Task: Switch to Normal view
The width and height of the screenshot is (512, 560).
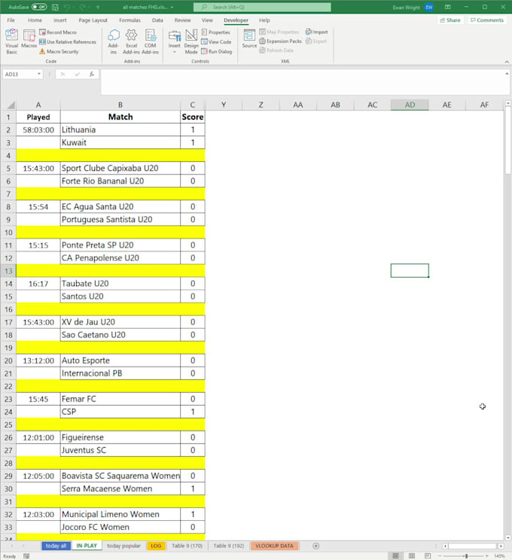Action: click(395, 555)
